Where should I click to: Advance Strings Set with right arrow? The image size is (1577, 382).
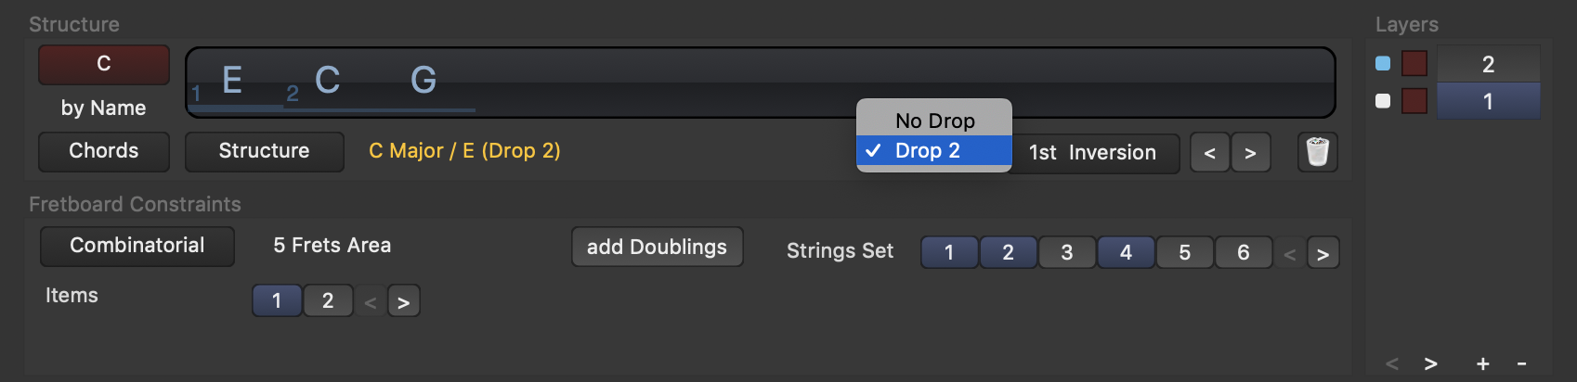[x=1323, y=253]
